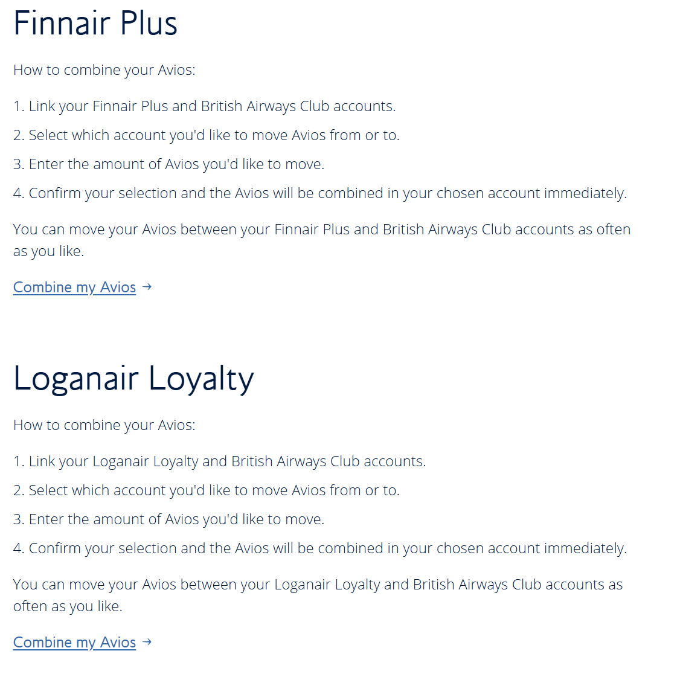680x674 pixels.
Task: Open the Combine my Avios link under Finnair Plus
Action: pyautogui.click(x=75, y=287)
